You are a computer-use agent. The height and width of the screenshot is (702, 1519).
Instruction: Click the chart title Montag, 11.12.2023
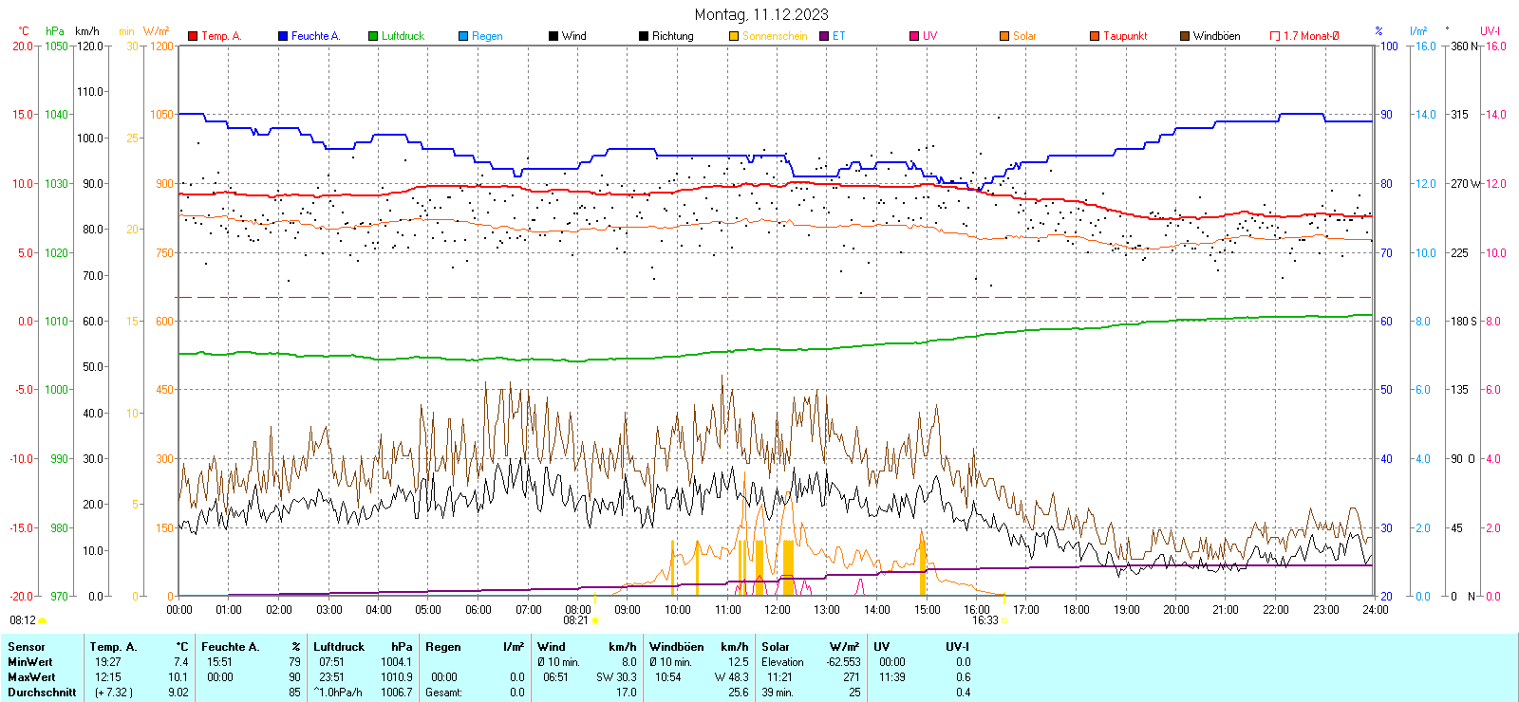coord(760,14)
